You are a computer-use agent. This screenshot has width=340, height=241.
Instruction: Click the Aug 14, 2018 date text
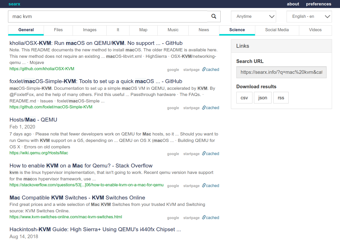pyautogui.click(x=24, y=236)
